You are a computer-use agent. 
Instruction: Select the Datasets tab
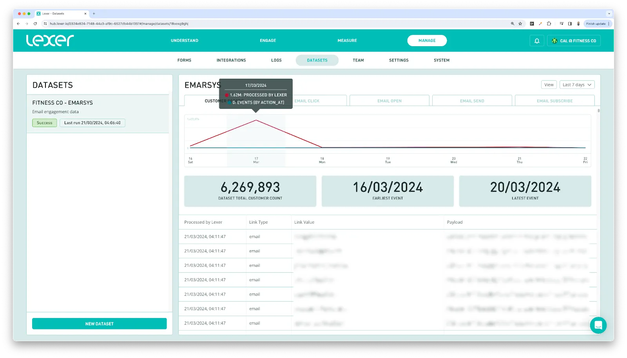click(x=317, y=60)
